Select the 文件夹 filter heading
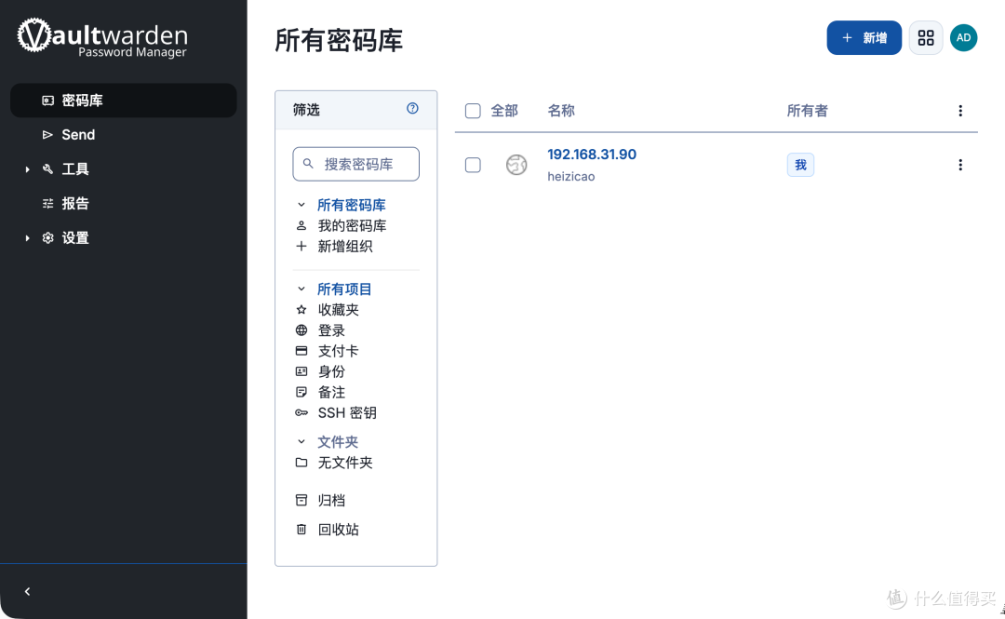 (x=338, y=442)
